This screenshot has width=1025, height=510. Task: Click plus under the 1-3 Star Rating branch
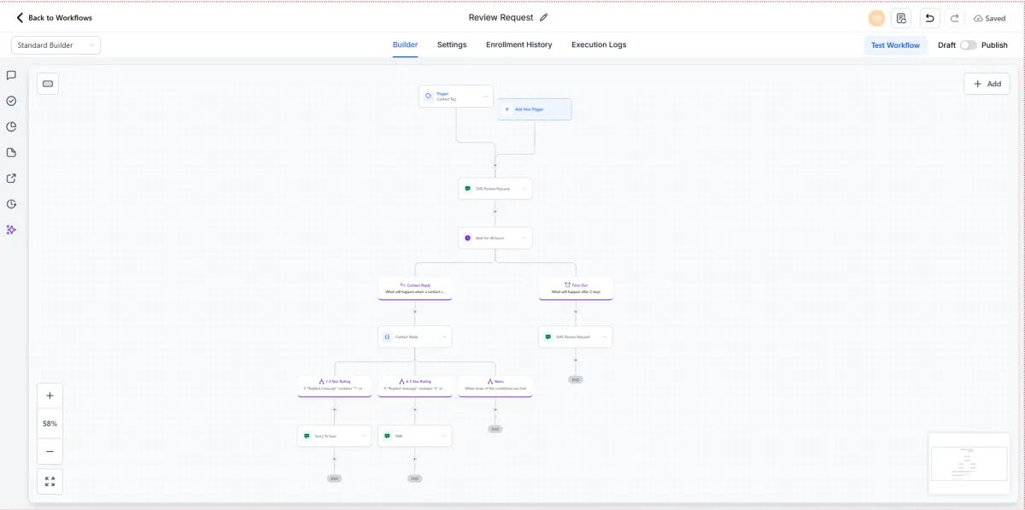[x=335, y=410]
